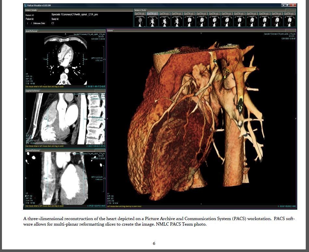The height and width of the screenshot is (252, 309).
Task: Click the 'NMLC PACS Team photo' caption text
Action: click(x=181, y=224)
